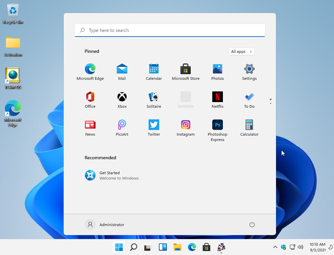334x255 pixels.
Task: Open Windows Security tray icon
Action: (x=284, y=247)
